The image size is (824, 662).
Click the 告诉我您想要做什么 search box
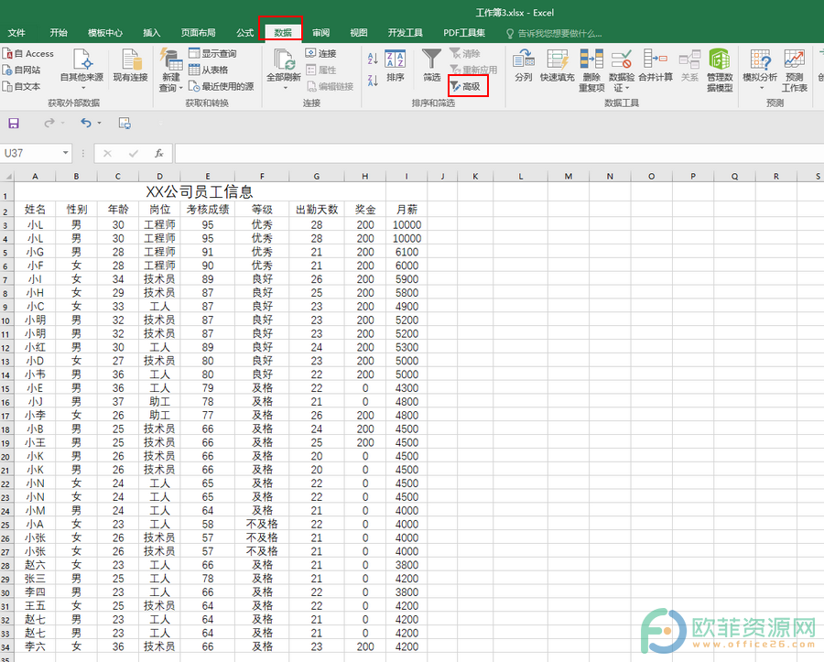555,33
